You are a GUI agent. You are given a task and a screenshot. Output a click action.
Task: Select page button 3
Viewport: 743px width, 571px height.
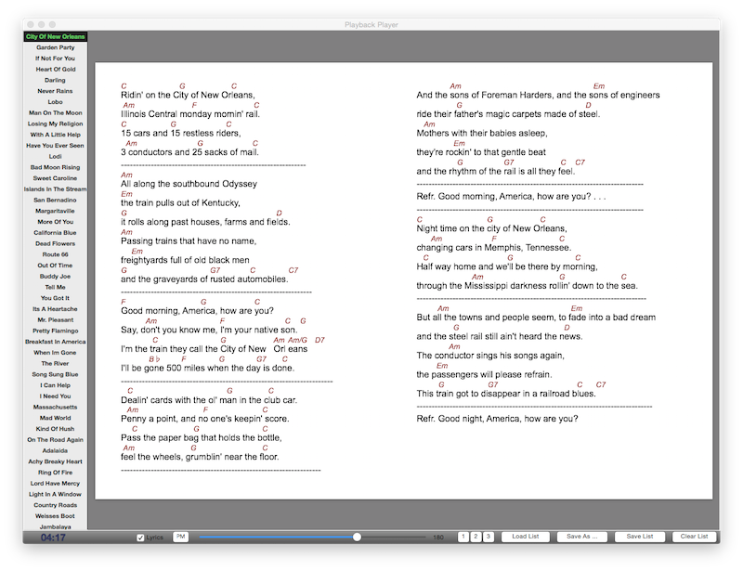[x=489, y=537]
